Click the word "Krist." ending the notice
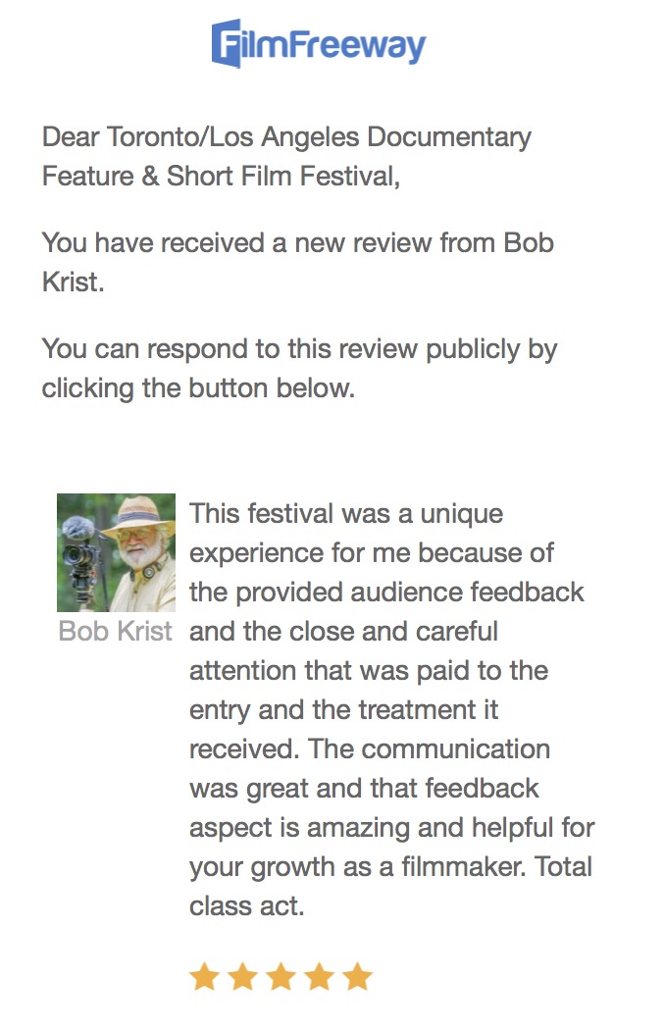This screenshot has height=1031, width=664. (73, 283)
